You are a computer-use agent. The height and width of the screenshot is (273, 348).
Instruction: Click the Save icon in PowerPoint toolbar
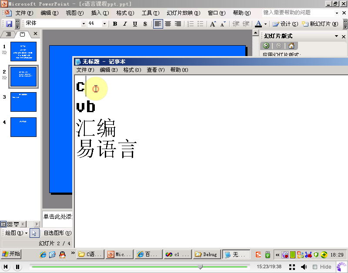click(9, 24)
